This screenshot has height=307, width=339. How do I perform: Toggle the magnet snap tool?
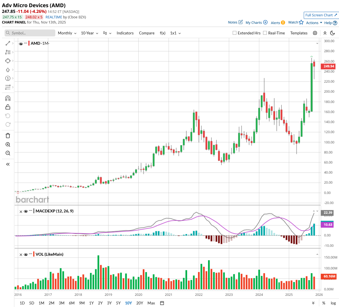point(8,98)
